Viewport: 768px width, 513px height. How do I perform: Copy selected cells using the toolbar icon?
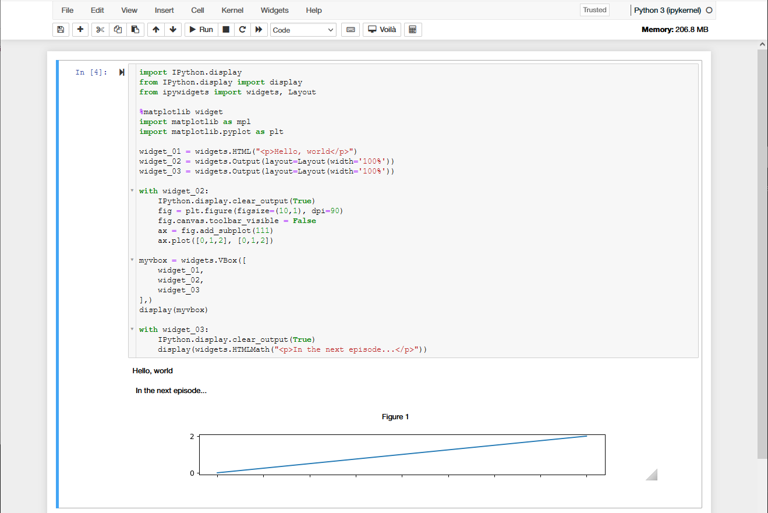tap(118, 29)
